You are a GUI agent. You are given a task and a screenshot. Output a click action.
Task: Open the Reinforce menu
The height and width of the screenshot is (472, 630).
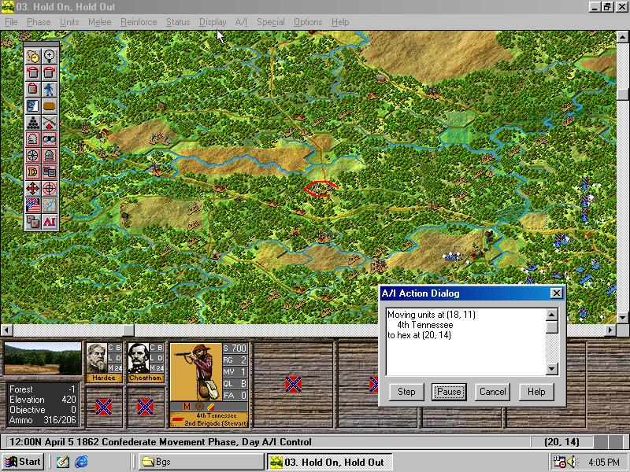[139, 22]
